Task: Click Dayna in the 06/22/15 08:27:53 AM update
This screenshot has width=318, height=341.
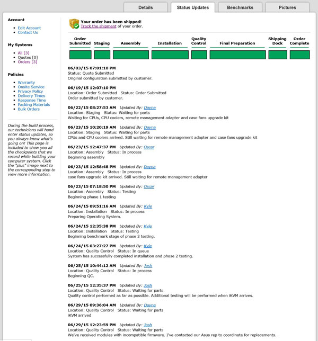Action: coord(150,107)
